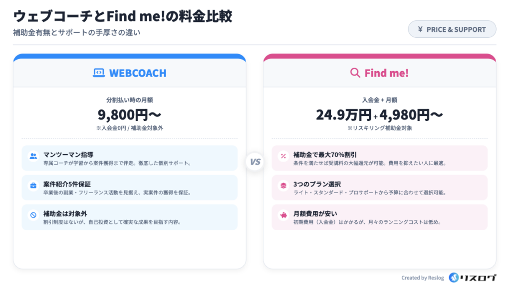
Task: Select the WEBCOACH header title
Action: coord(138,73)
